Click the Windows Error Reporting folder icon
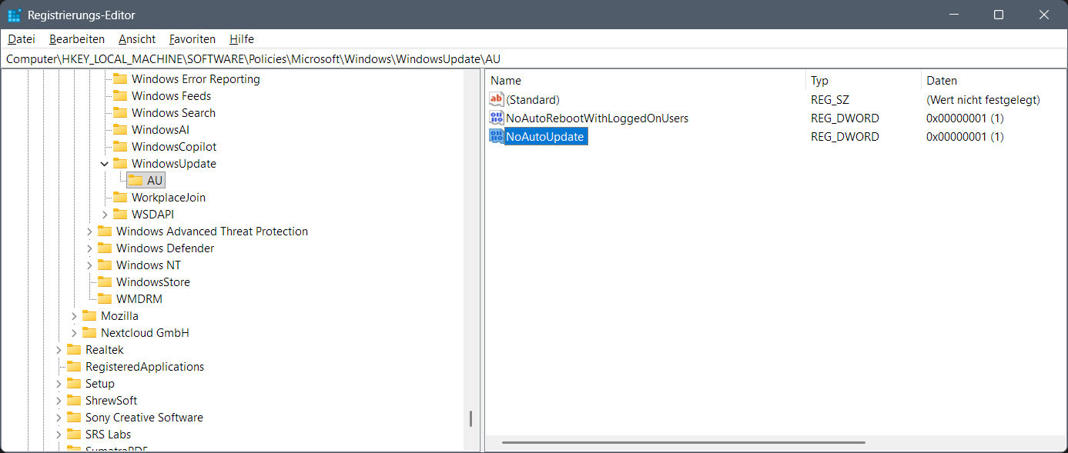 (120, 78)
